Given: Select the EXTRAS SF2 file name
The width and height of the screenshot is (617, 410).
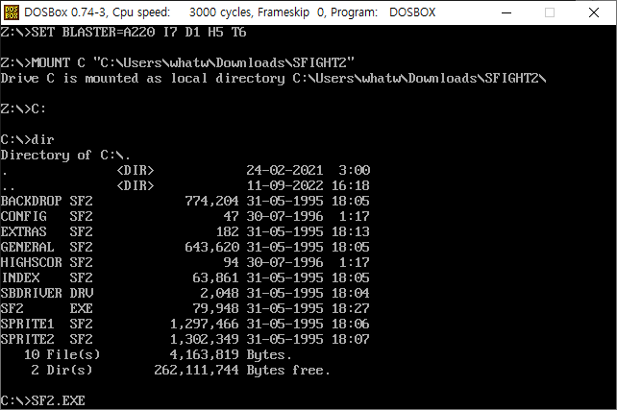Looking at the screenshot, I should (x=46, y=231).
